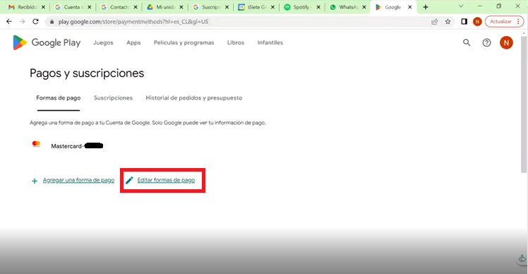528x274 pixels.
Task: Select the Formas de pago tab
Action: (x=59, y=98)
